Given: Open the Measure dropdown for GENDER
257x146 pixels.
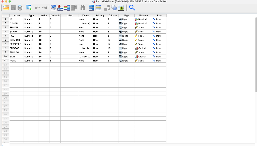Looking at the screenshot, I should (x=143, y=23).
